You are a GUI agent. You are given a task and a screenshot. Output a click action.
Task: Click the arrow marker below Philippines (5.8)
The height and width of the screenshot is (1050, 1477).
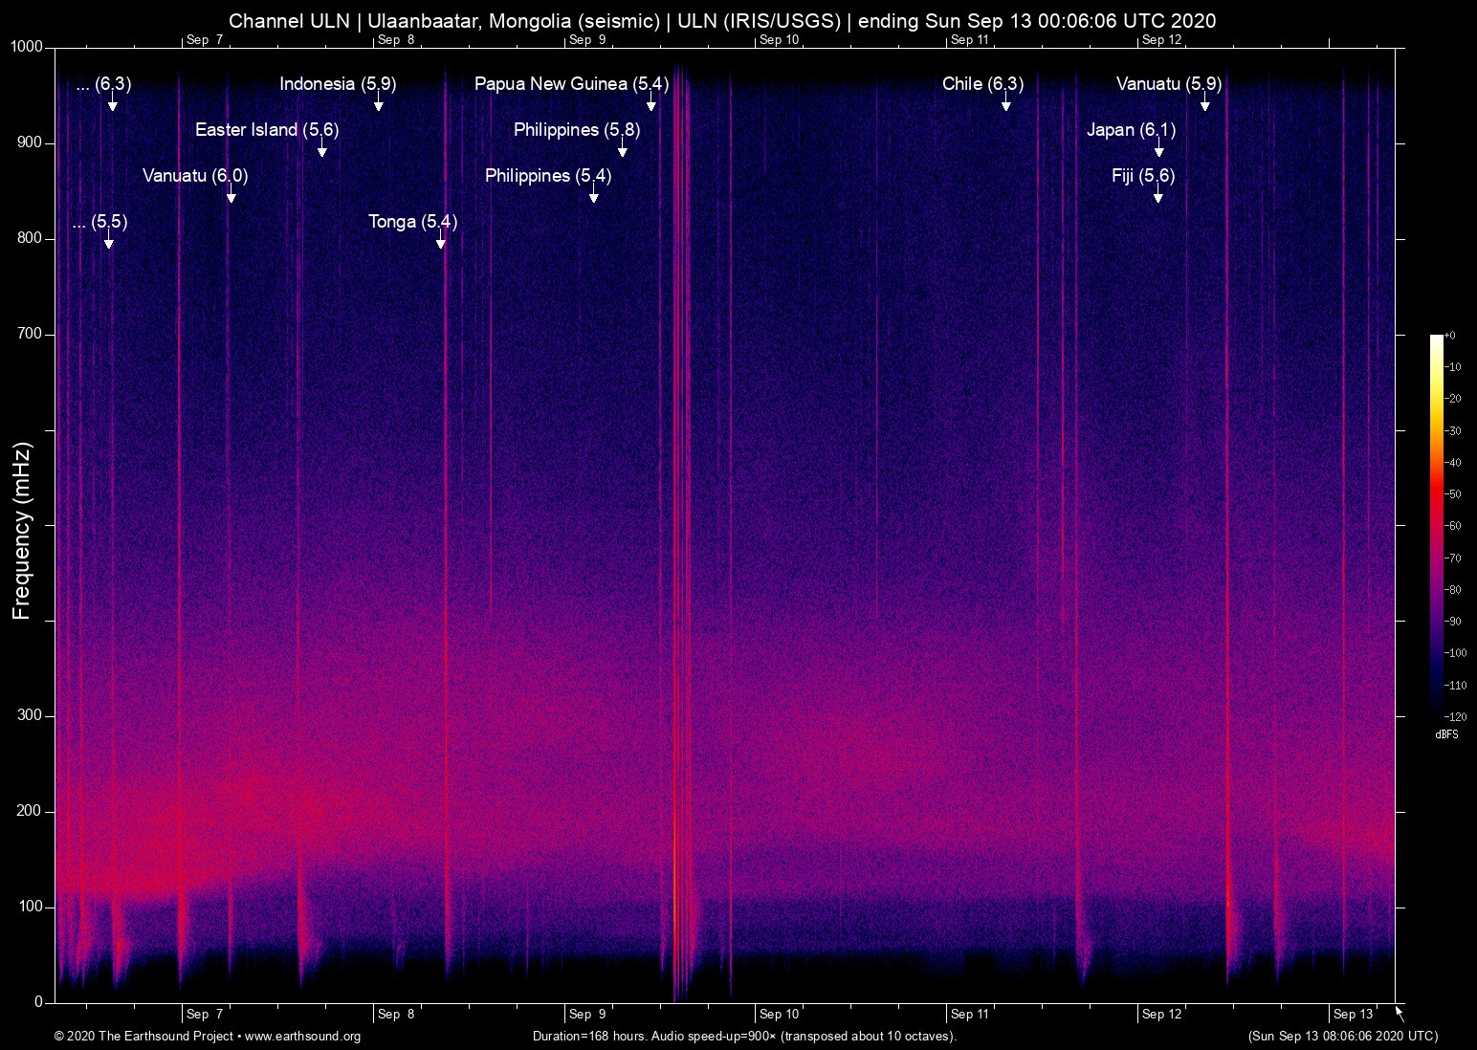point(622,148)
